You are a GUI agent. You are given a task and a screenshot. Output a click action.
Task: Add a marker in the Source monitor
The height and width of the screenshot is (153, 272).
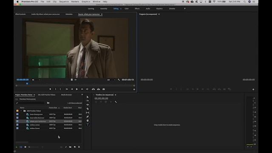(x=50, y=89)
